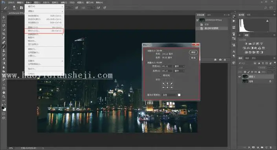The image size is (277, 150).
Task: Open the Layers panel flyout menu
Action: coord(275,58)
